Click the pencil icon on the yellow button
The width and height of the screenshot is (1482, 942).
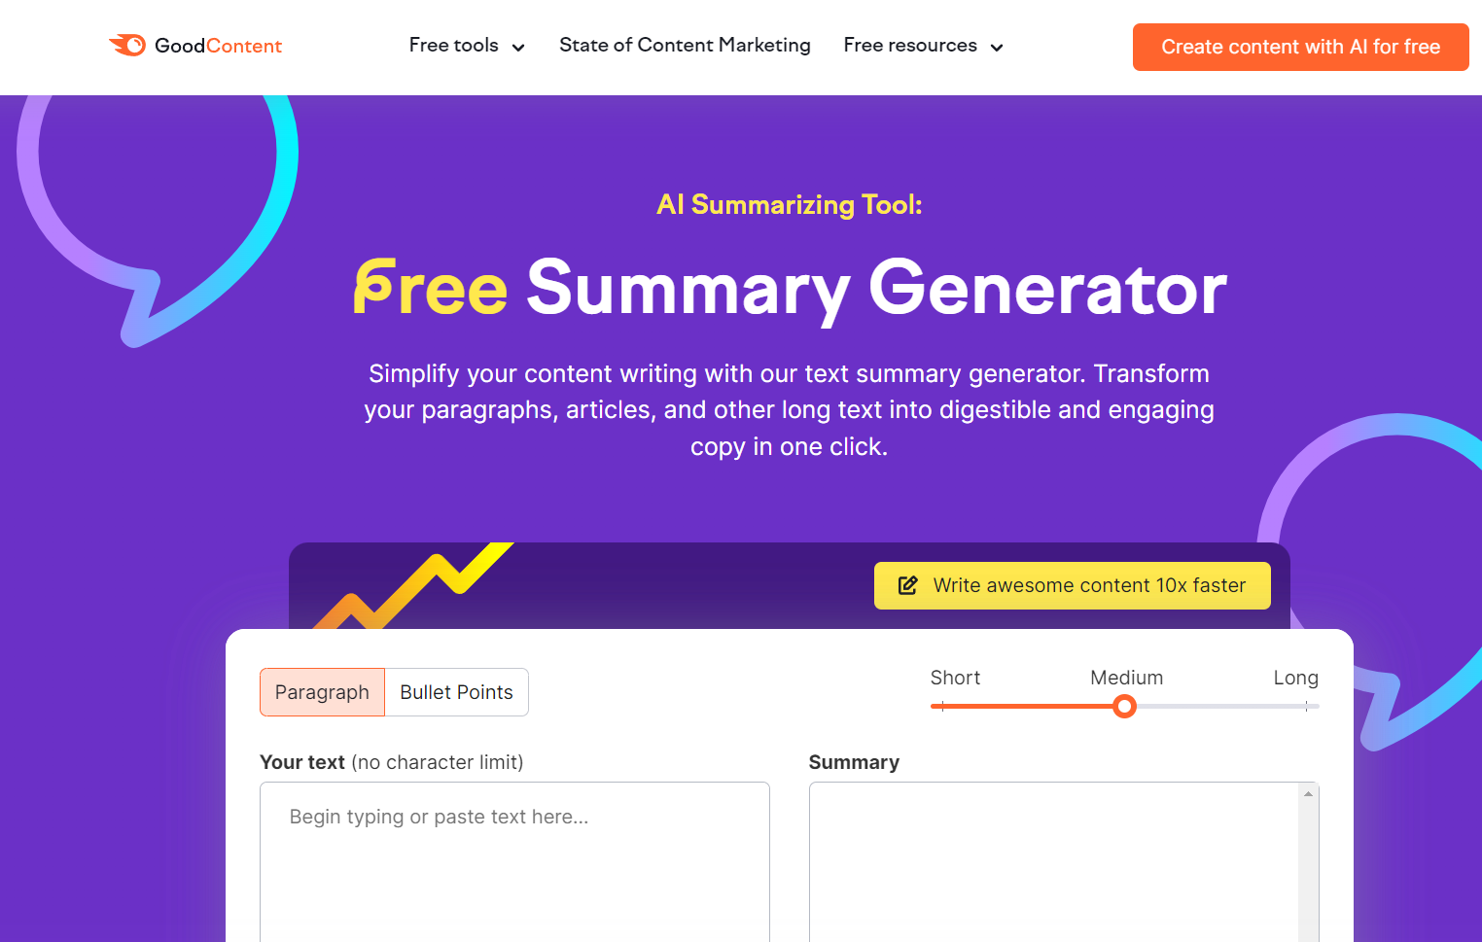[907, 585]
